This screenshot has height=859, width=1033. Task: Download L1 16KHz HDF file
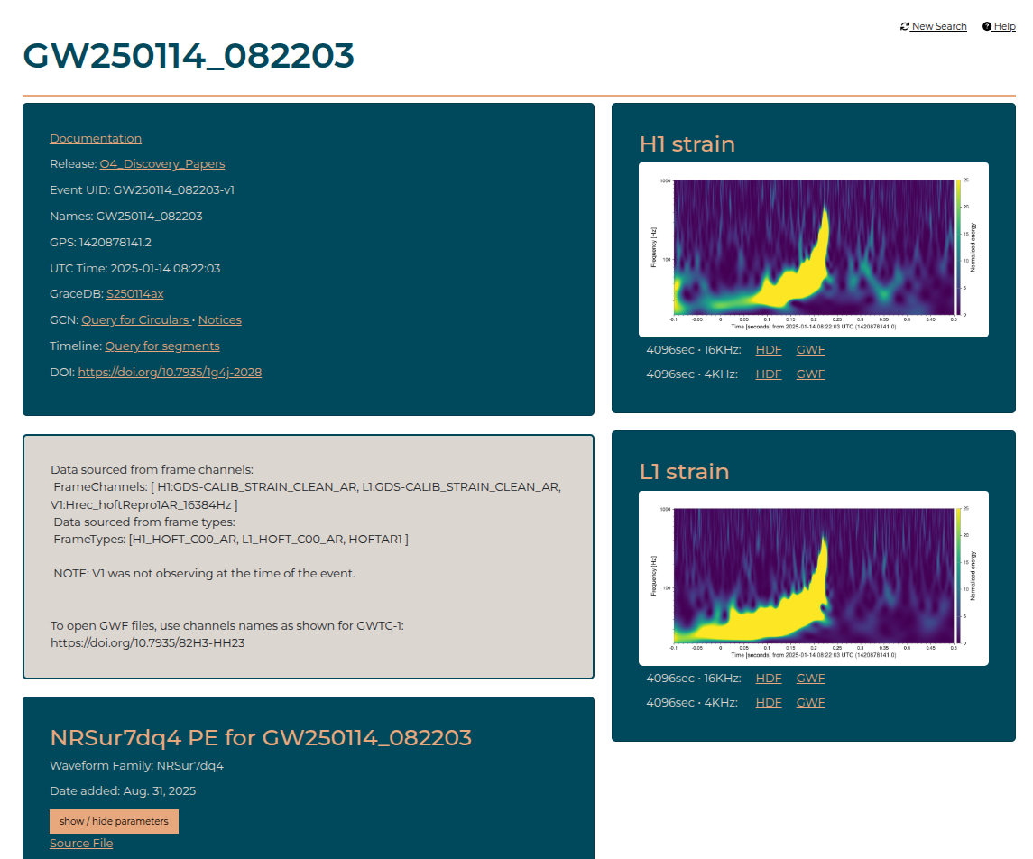pyautogui.click(x=769, y=679)
